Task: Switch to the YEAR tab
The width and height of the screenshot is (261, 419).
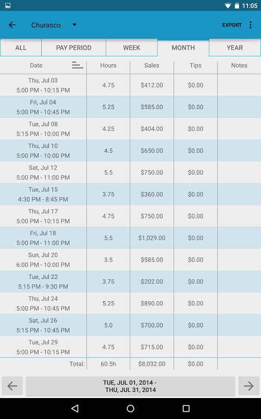Action: point(235,48)
